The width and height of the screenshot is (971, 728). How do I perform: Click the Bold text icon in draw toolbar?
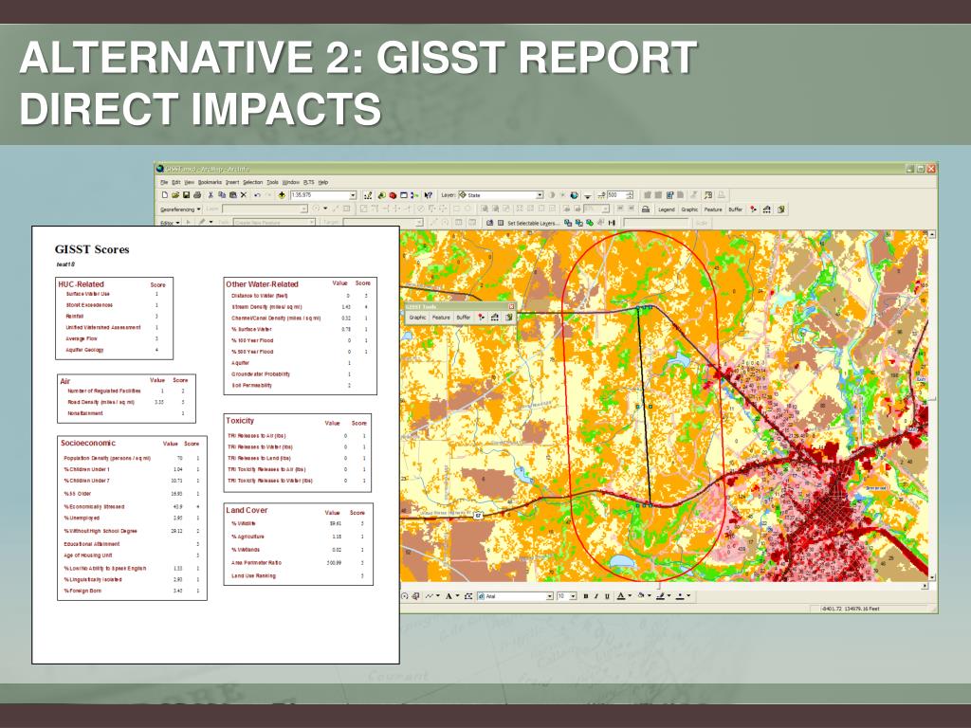(586, 596)
